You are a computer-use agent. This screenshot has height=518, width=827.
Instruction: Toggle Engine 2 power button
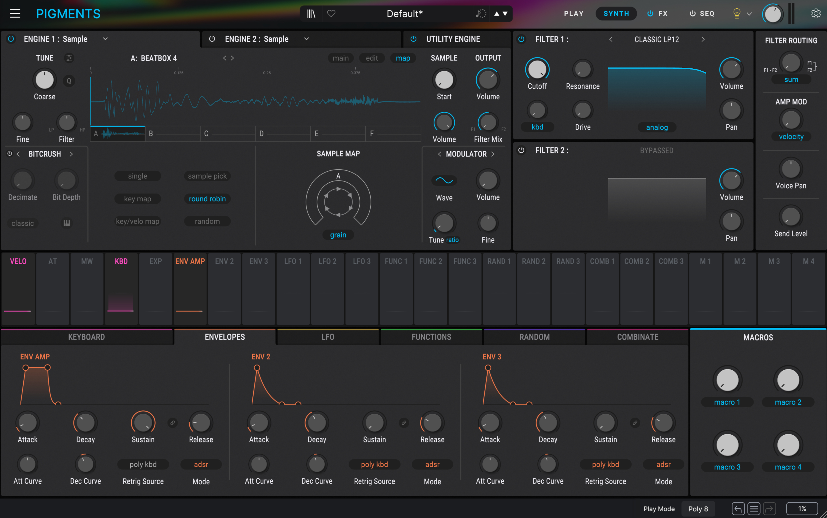[212, 39]
